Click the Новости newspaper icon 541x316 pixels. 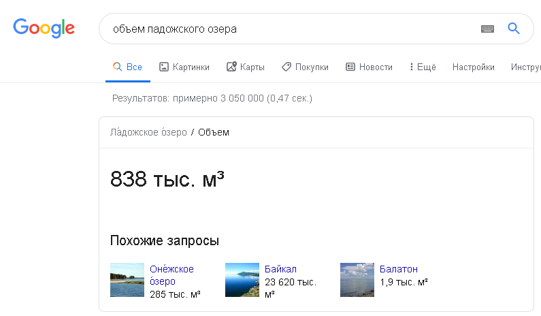click(x=350, y=67)
